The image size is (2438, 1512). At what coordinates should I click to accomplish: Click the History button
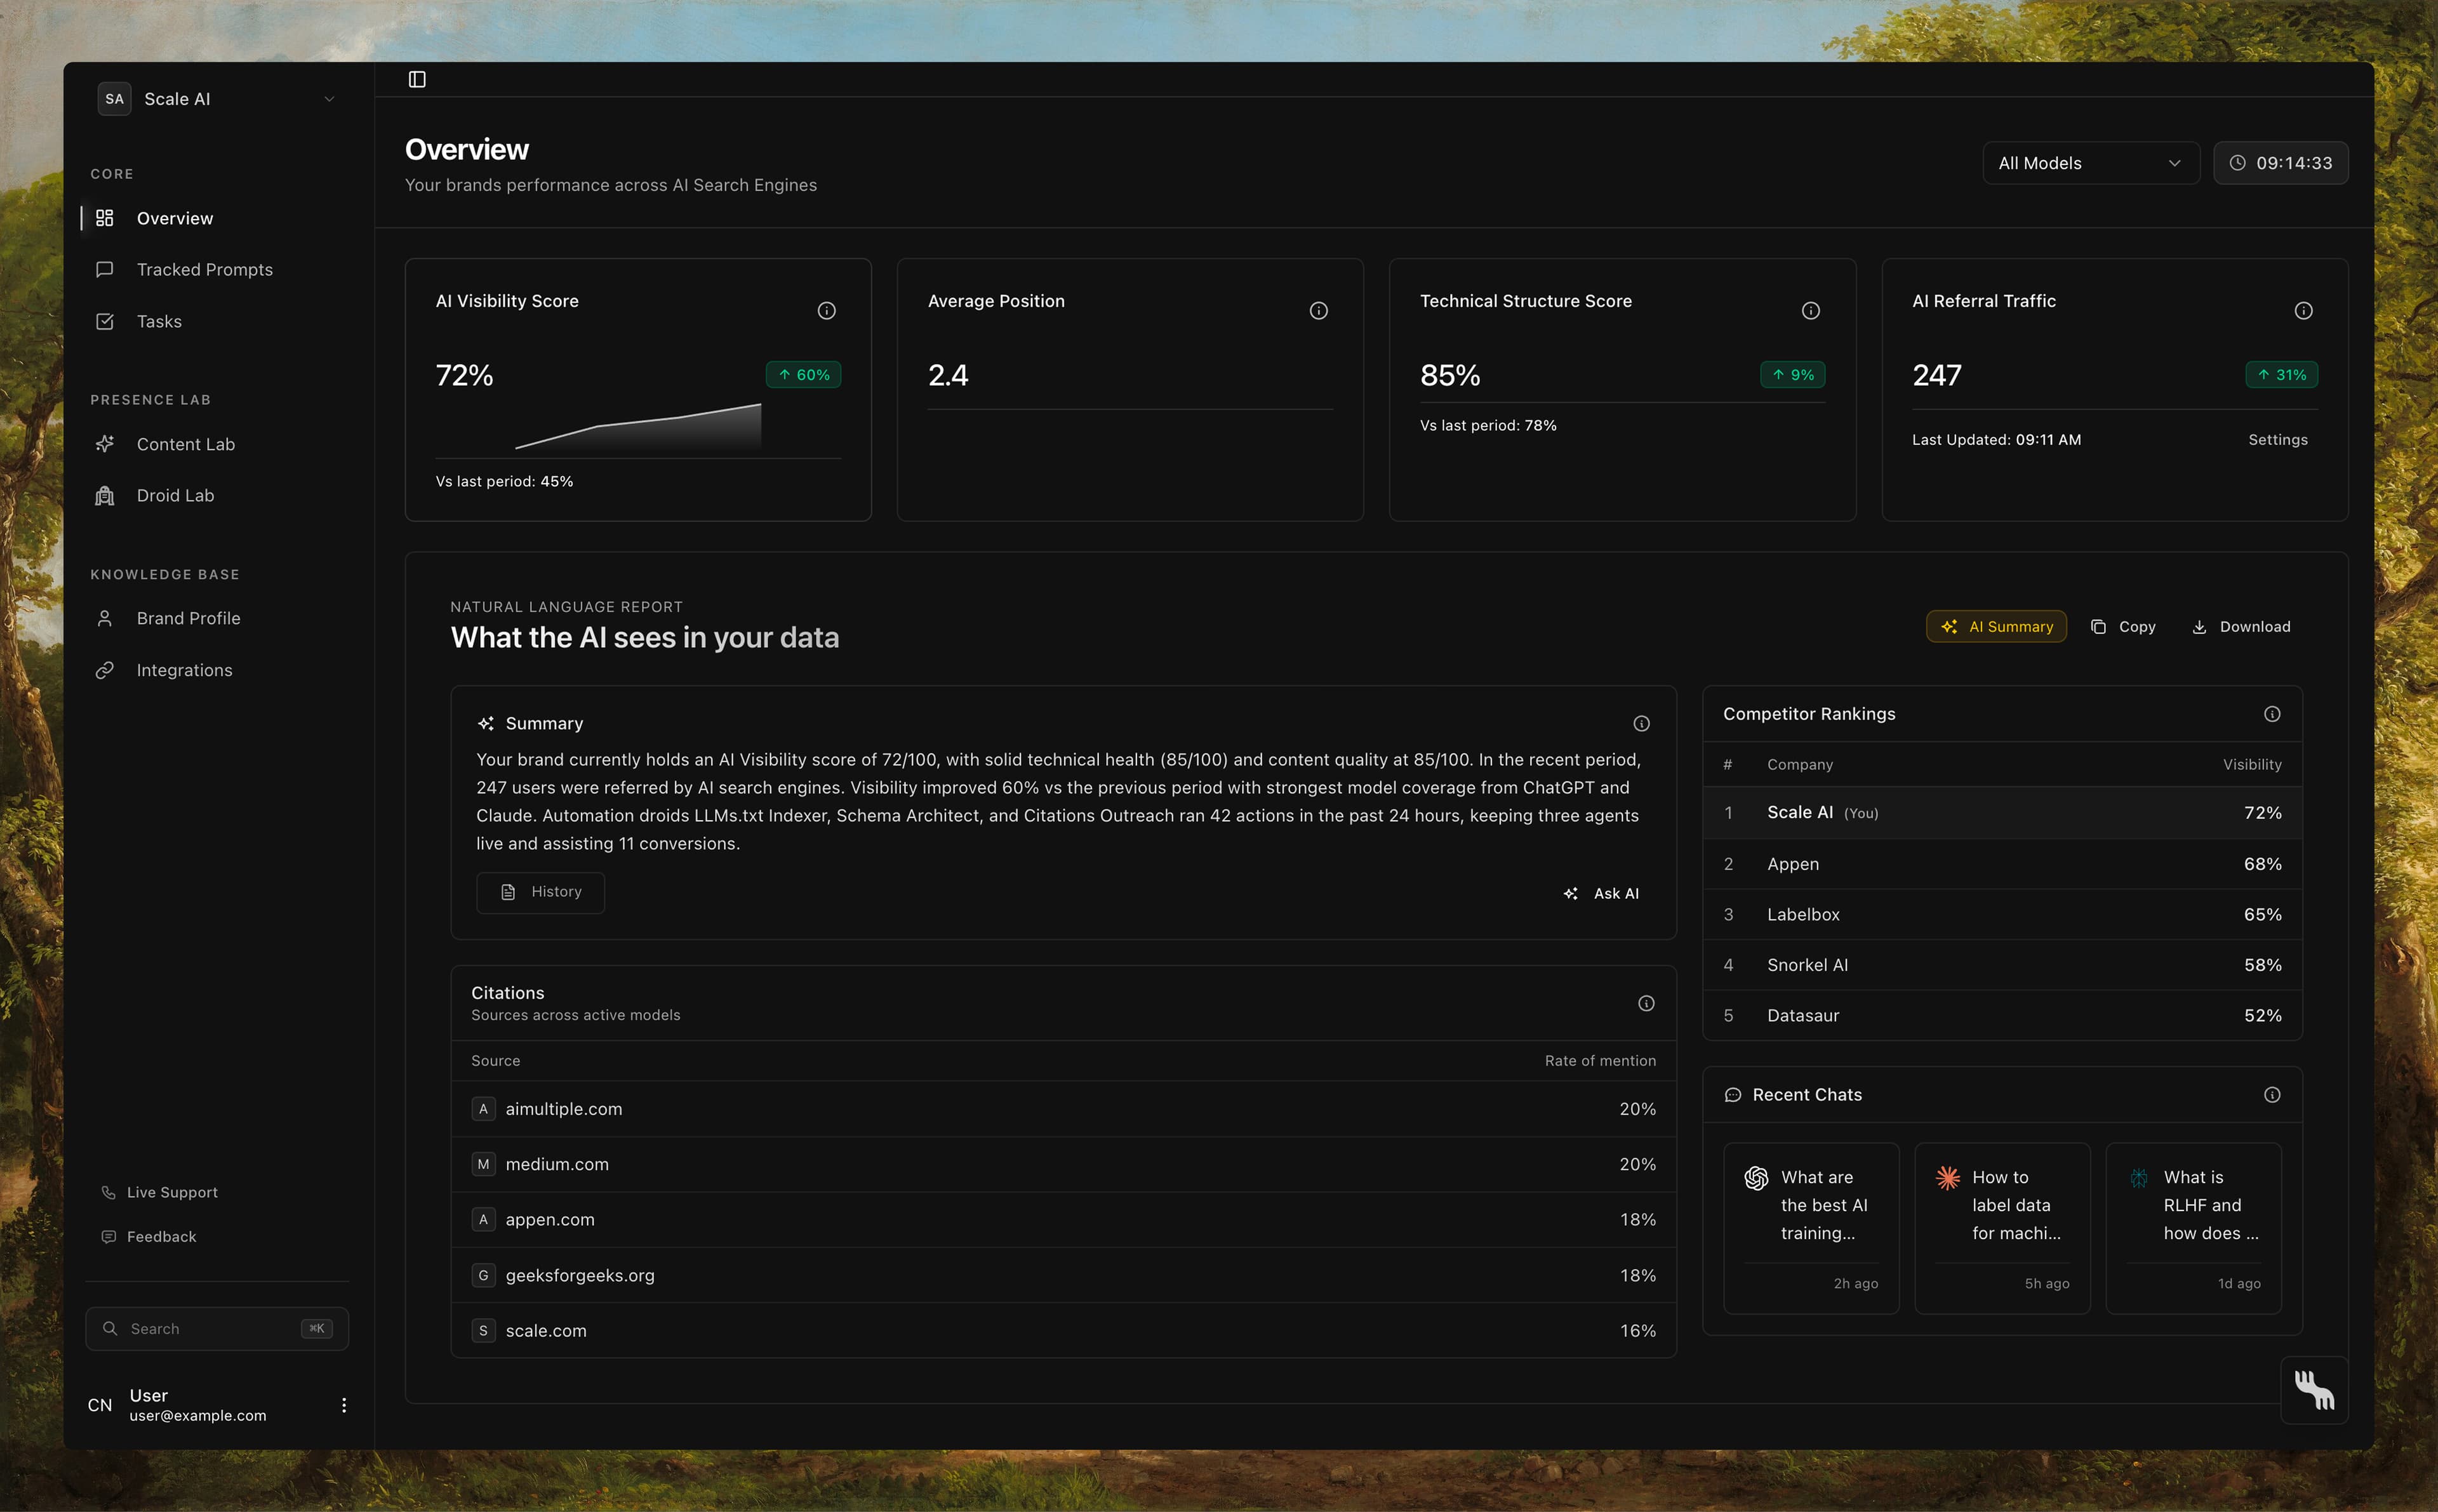(540, 892)
